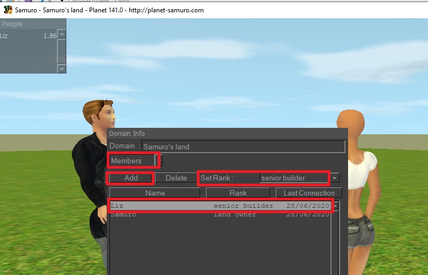This screenshot has height=275, width=428.
Task: Select the Liz senior builder row
Action: [x=220, y=206]
